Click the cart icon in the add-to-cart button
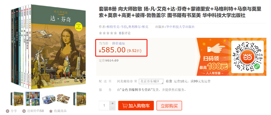Viewport: 271px width, 115px height. tap(125, 106)
